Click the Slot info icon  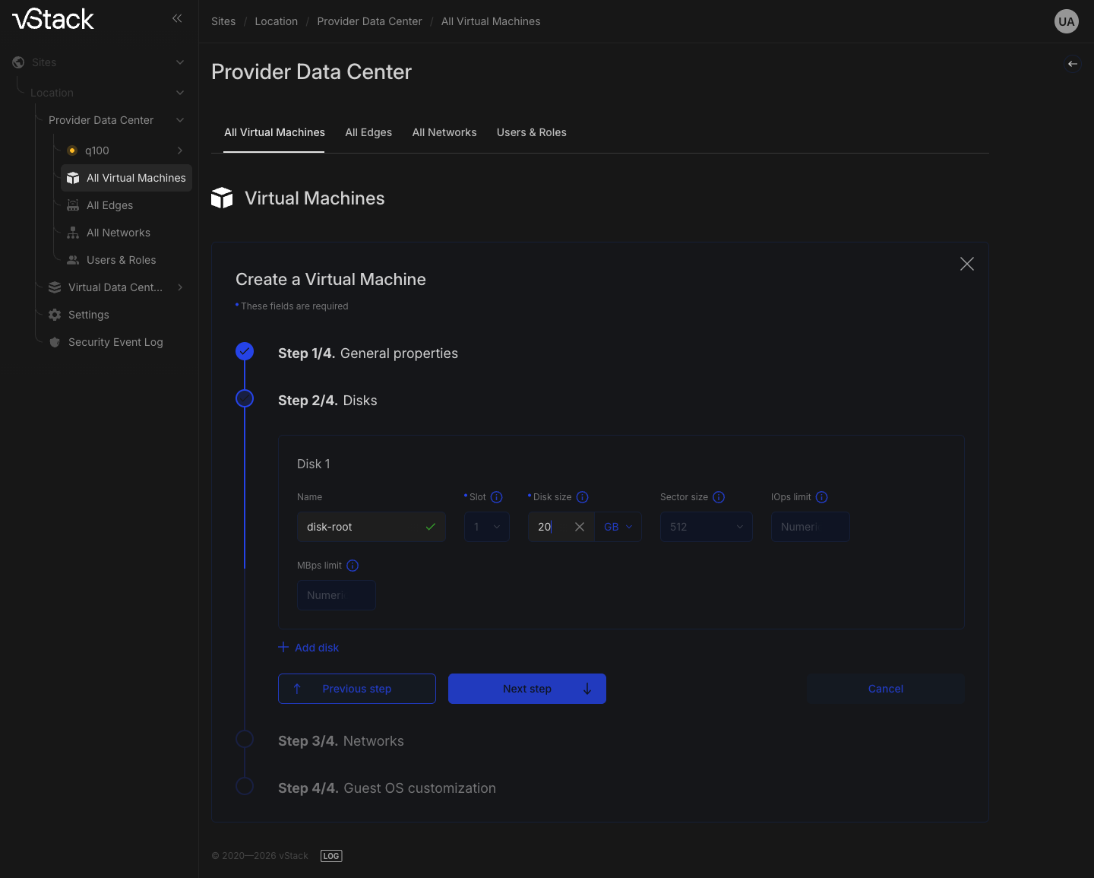click(497, 497)
